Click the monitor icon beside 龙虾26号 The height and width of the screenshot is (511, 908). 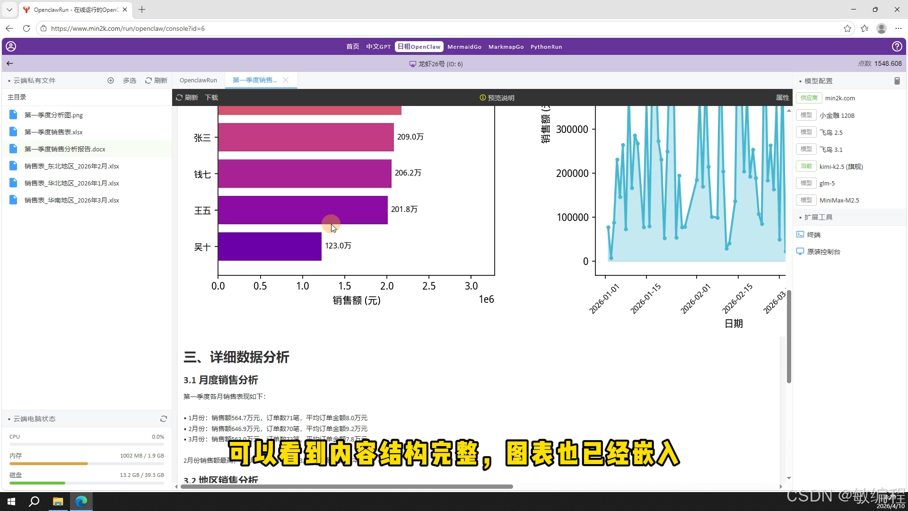411,64
